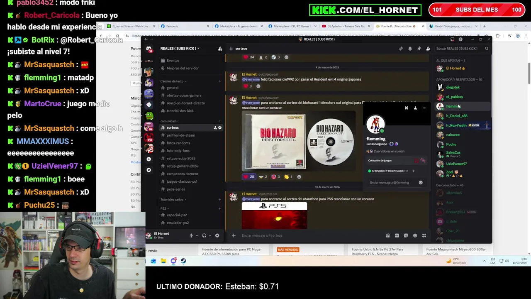Viewport: 531px width, 299px height.
Task: Open Discord direct messages home icon
Action: (149, 49)
